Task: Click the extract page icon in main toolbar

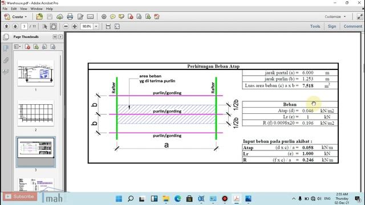Action: click(x=139, y=17)
